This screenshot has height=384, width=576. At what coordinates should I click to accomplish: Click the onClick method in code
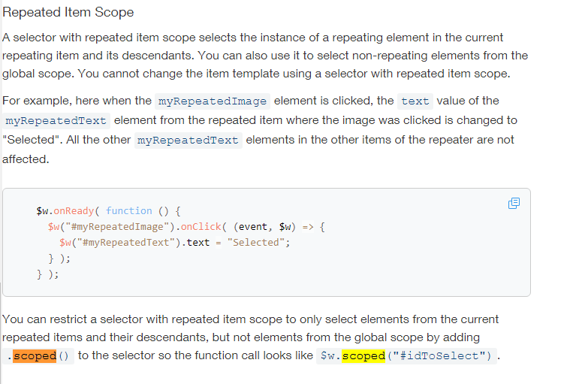201,227
